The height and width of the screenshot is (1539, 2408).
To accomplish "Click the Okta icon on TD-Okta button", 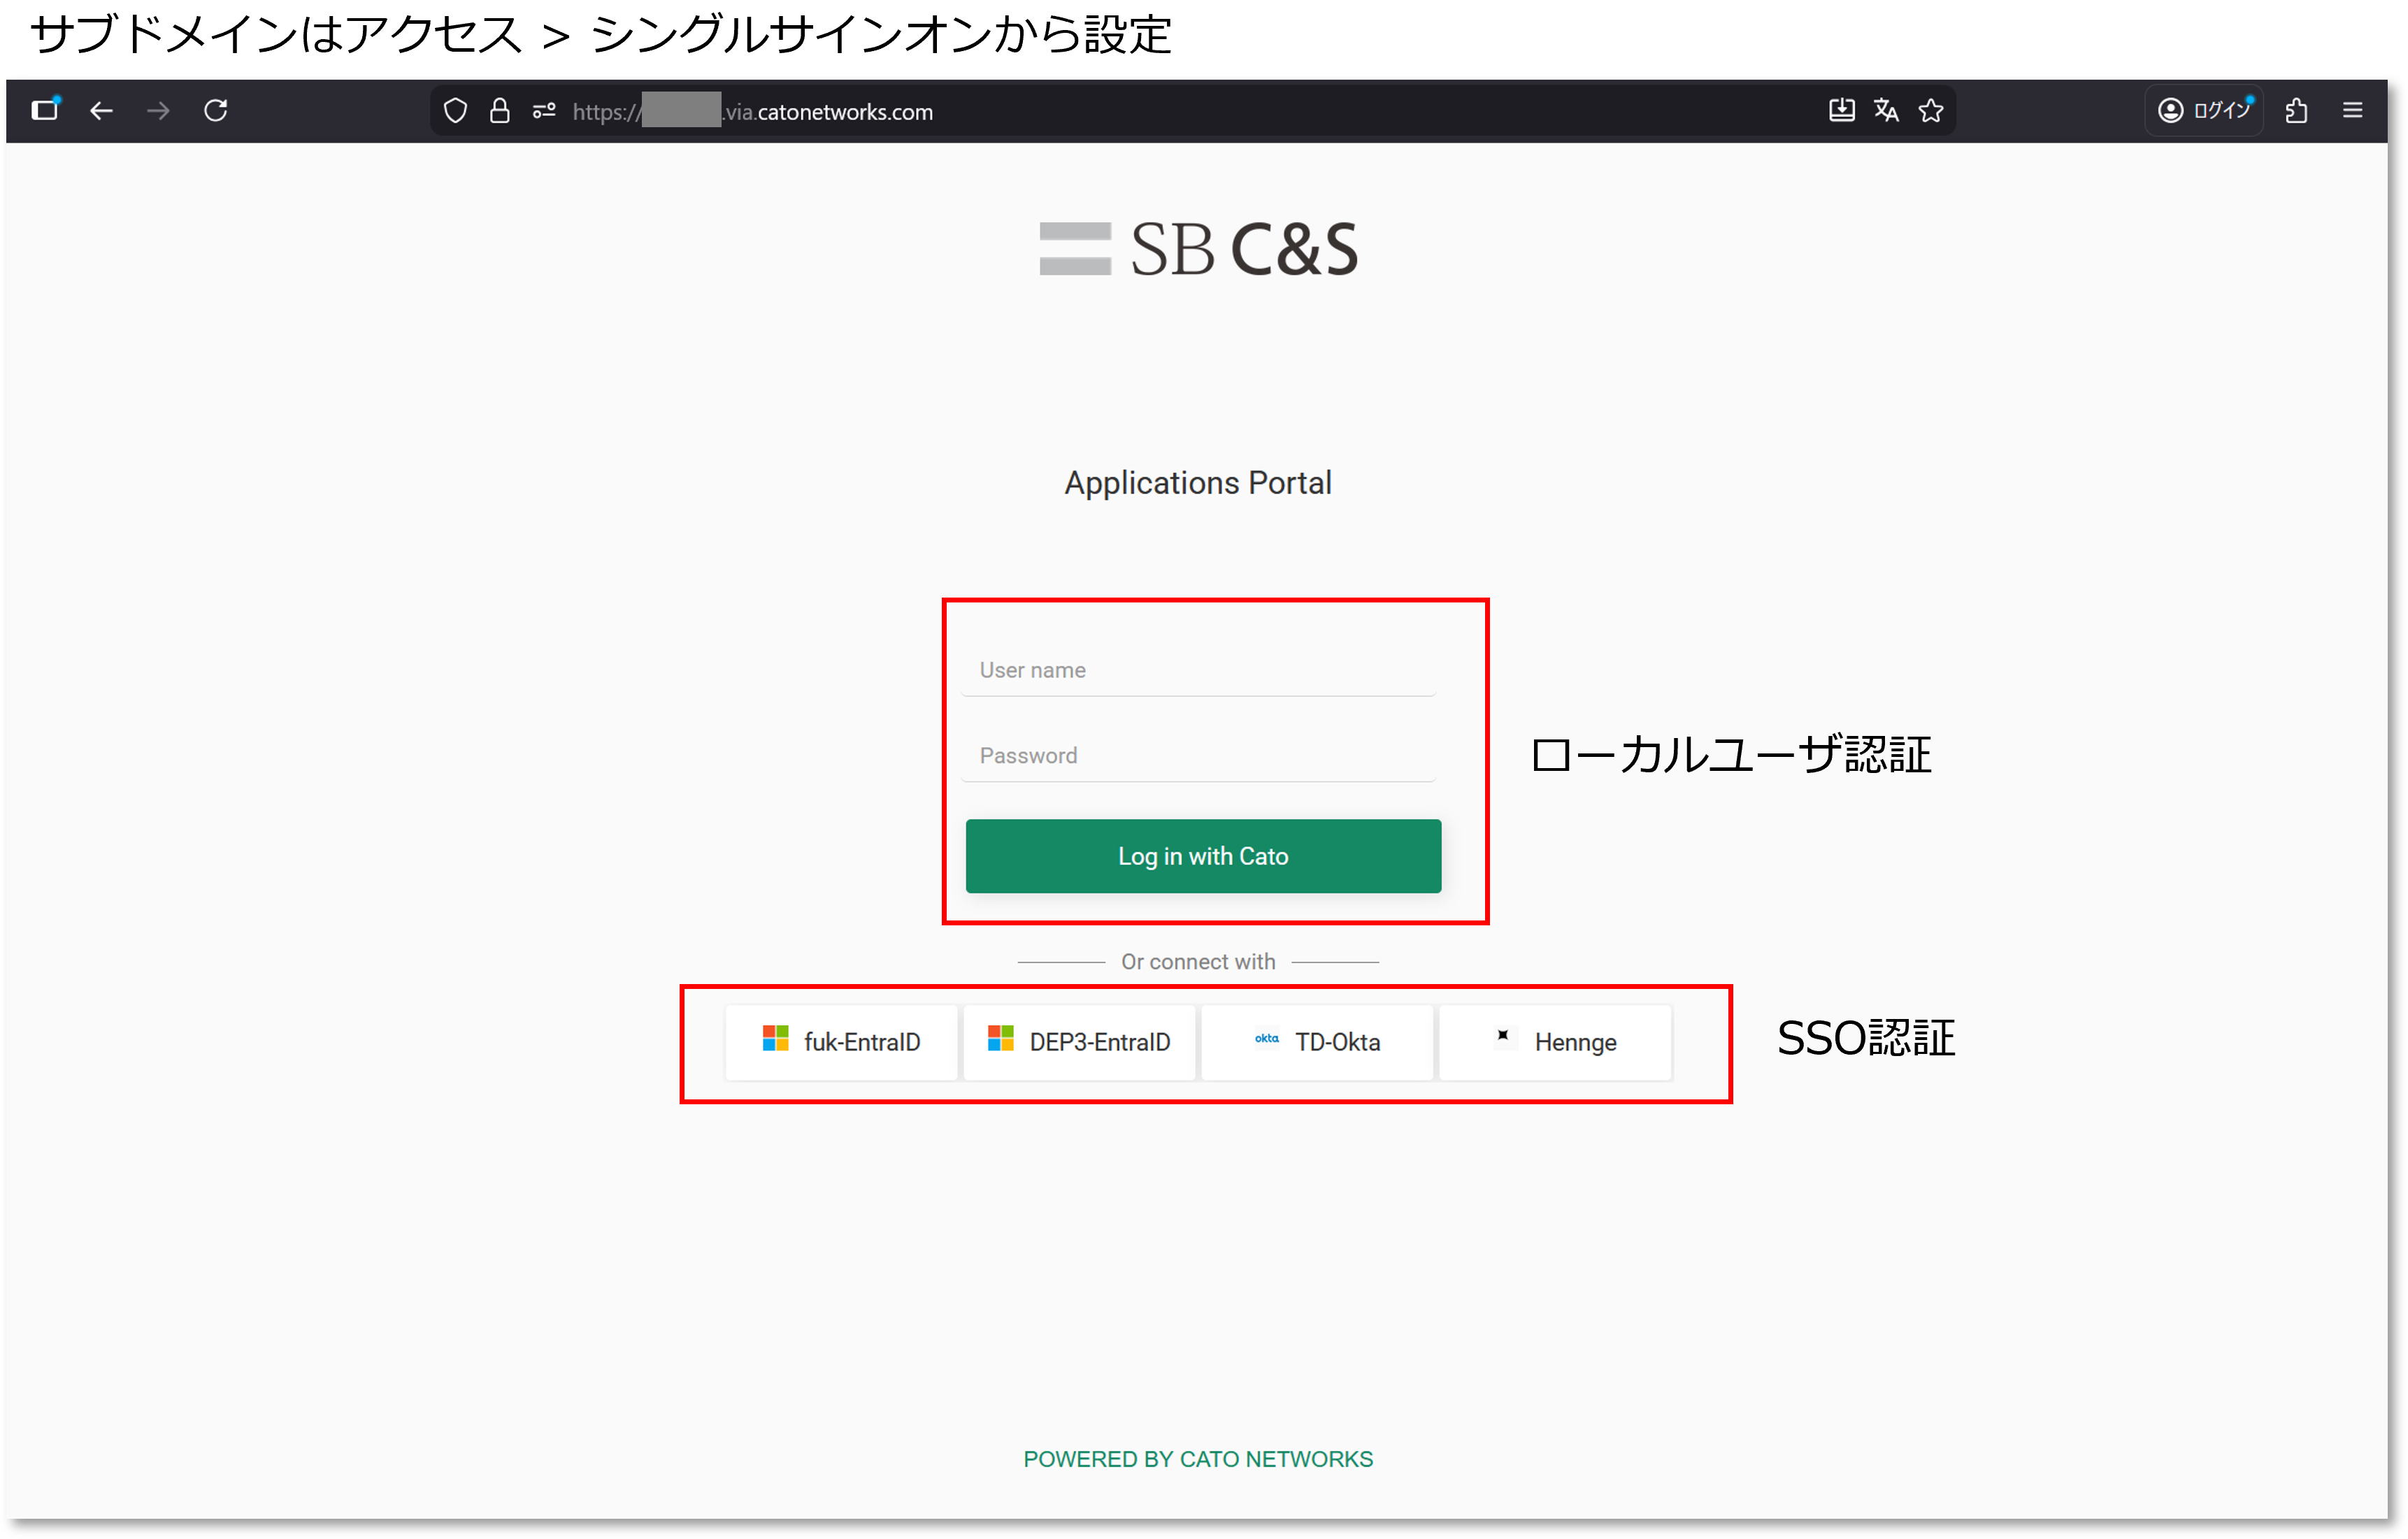I will pyautogui.click(x=1266, y=1040).
